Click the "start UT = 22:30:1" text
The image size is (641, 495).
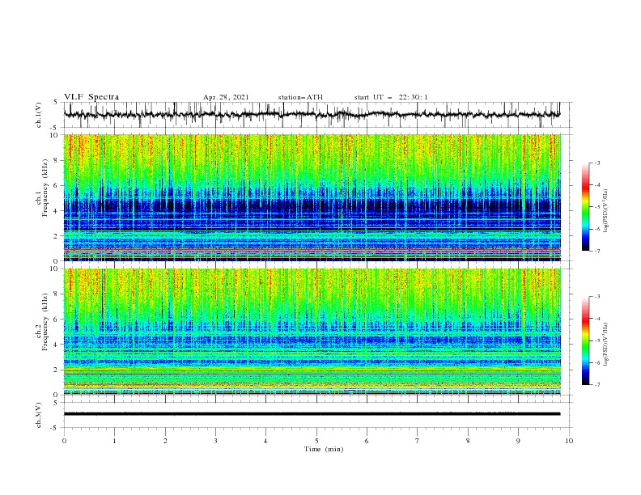tap(391, 97)
